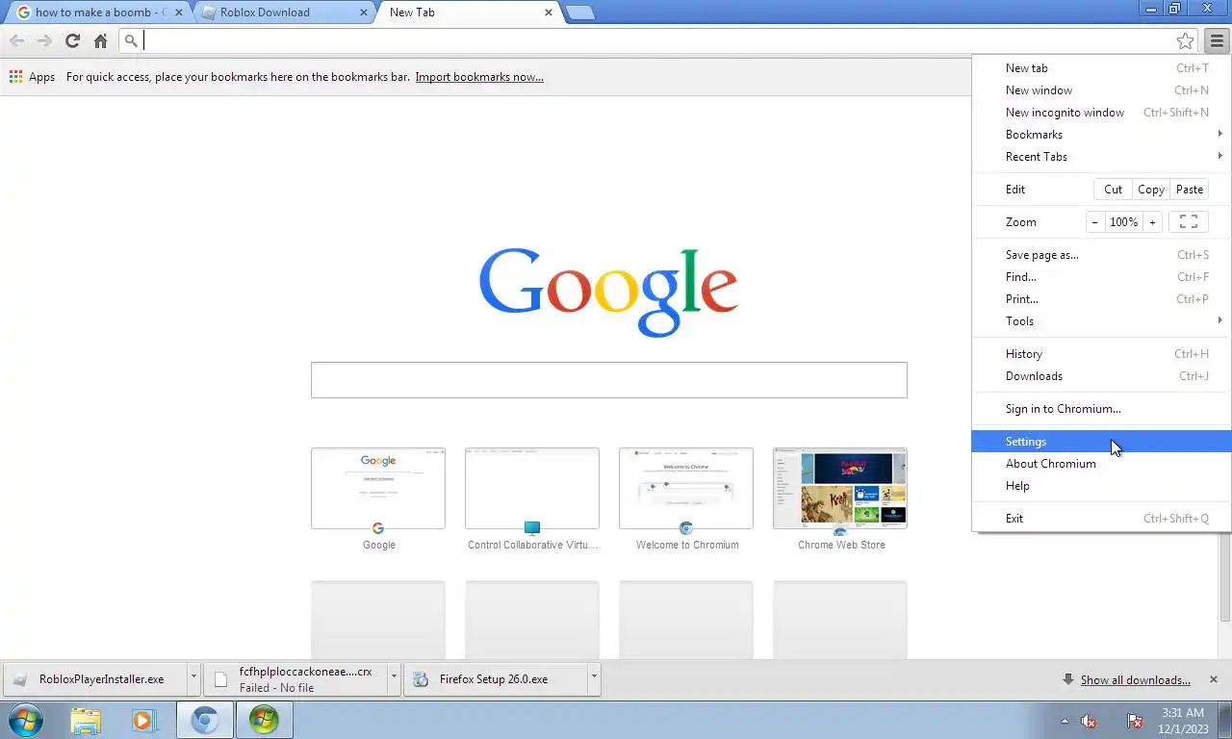This screenshot has width=1232, height=739.
Task: Close the 'how to make a boomb' tab
Action: 178,13
